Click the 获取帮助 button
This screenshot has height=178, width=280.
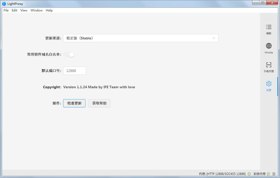99,103
